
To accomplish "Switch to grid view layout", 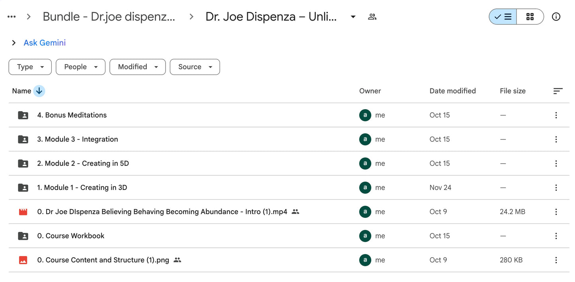I will click(530, 16).
